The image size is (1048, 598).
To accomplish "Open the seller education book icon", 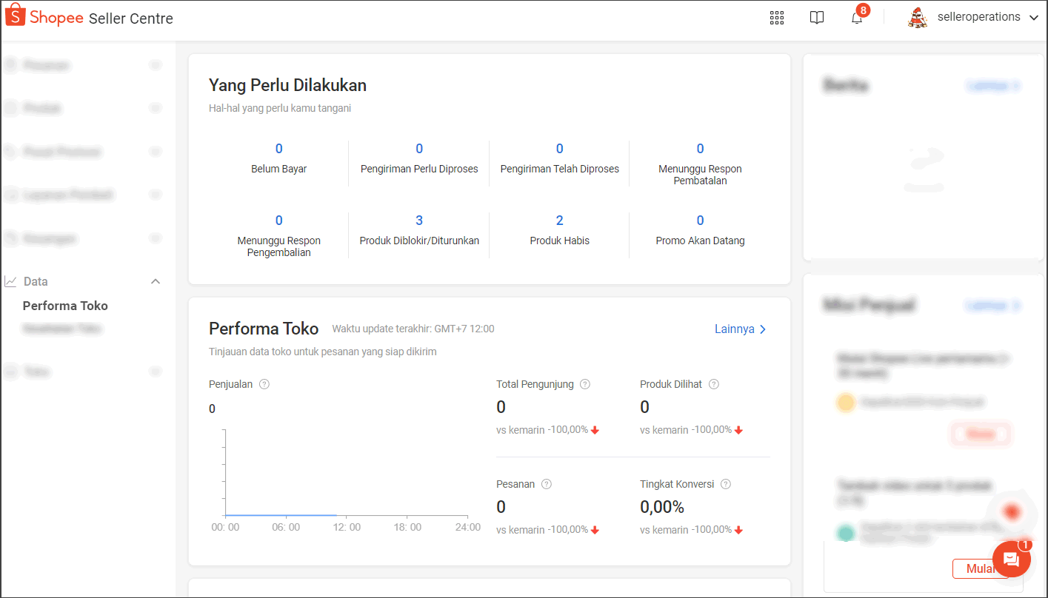I will coord(816,18).
